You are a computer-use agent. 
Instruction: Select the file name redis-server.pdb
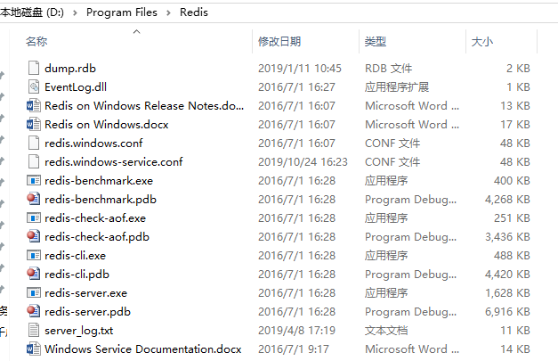pos(87,312)
